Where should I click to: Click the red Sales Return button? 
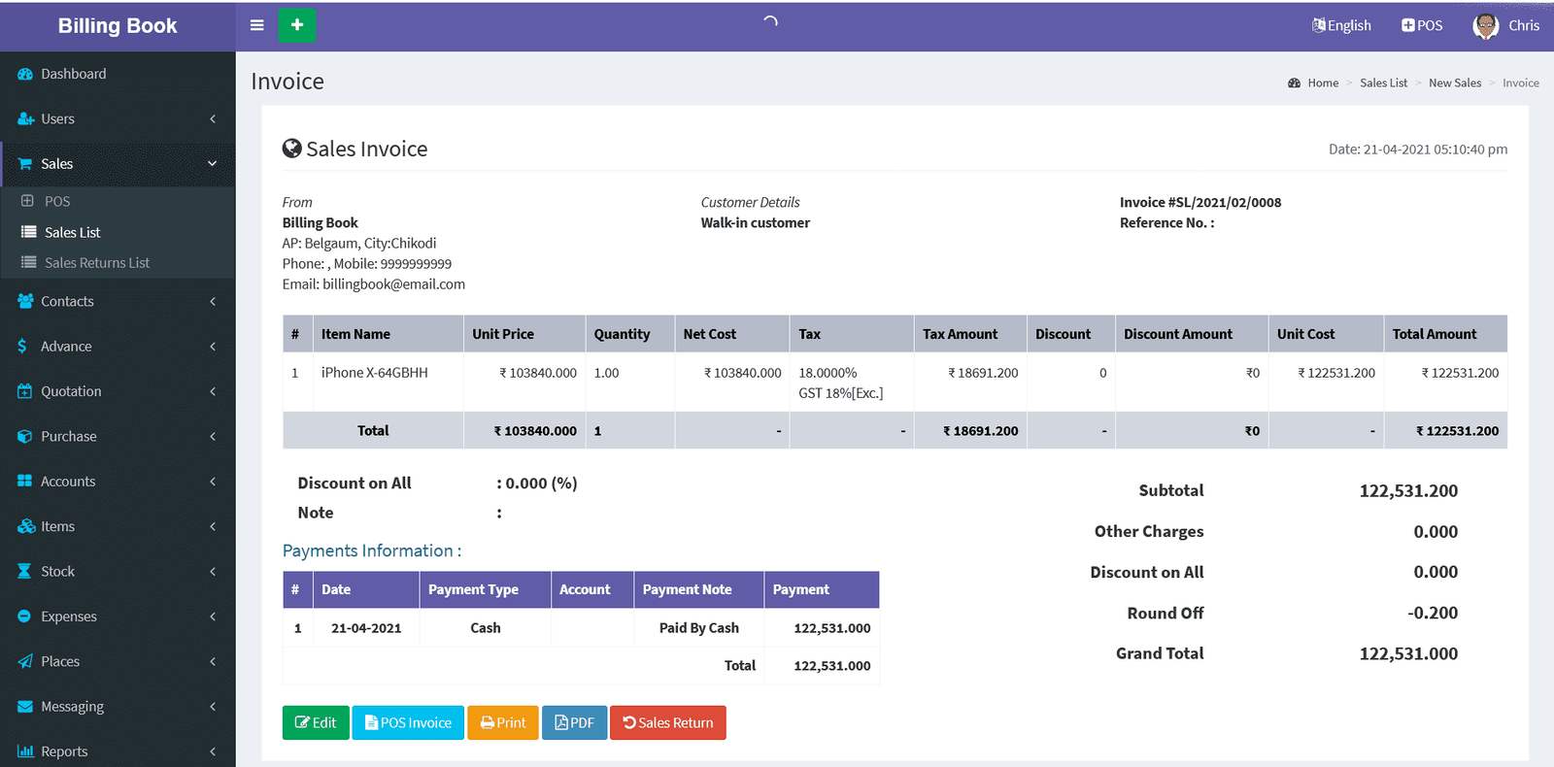[x=667, y=722]
